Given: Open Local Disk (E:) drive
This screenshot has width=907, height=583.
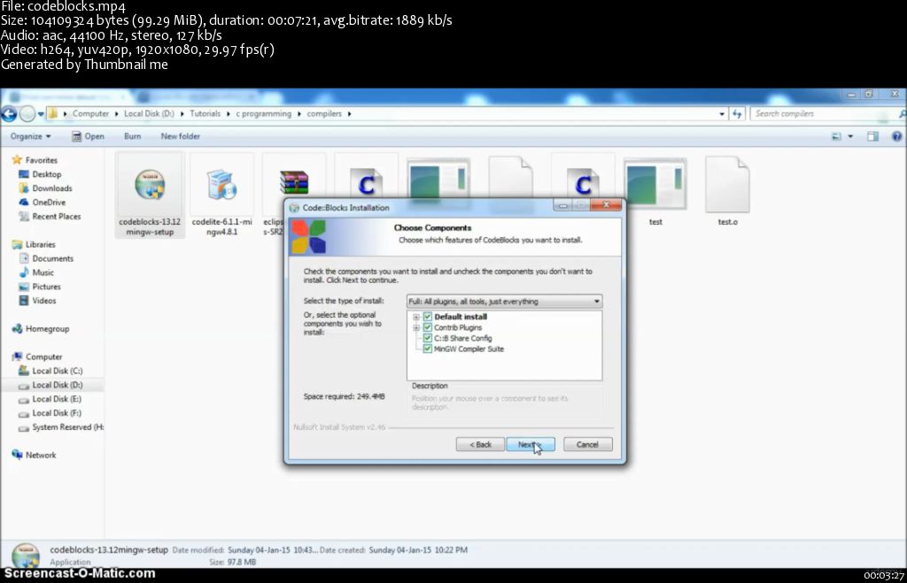Looking at the screenshot, I should coord(50,399).
